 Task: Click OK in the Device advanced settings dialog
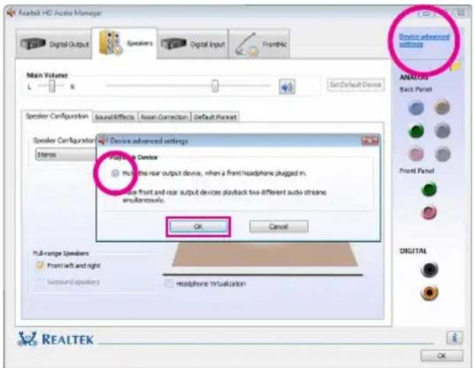coord(198,227)
